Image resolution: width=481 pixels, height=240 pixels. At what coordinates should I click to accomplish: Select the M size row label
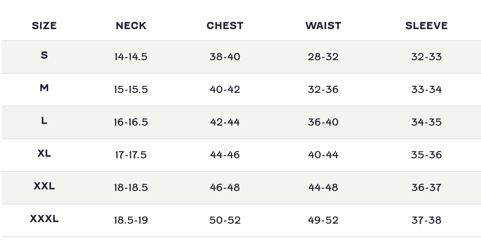point(44,88)
